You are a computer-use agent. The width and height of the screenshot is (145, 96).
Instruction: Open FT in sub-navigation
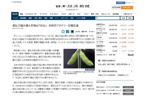pos(57,18)
